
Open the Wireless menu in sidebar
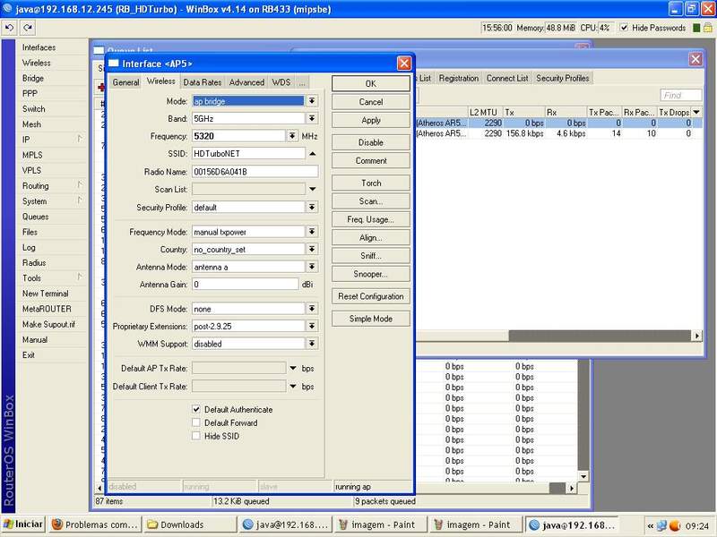37,64
